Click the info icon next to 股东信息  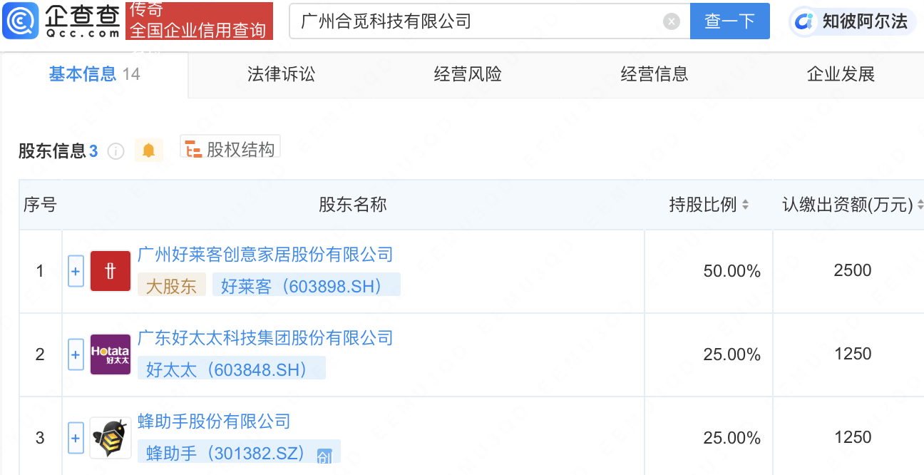115,151
